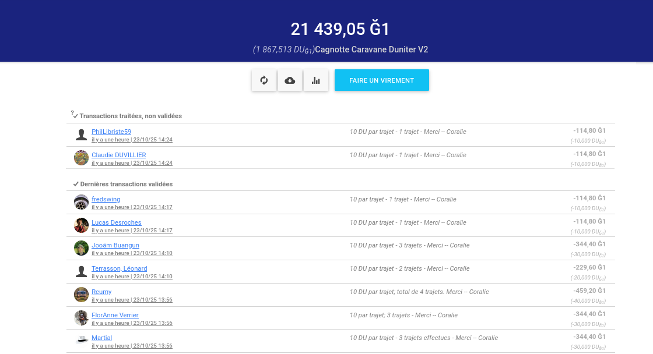
Task: Click Reumy avatar thumbnail
Action: click(81, 295)
